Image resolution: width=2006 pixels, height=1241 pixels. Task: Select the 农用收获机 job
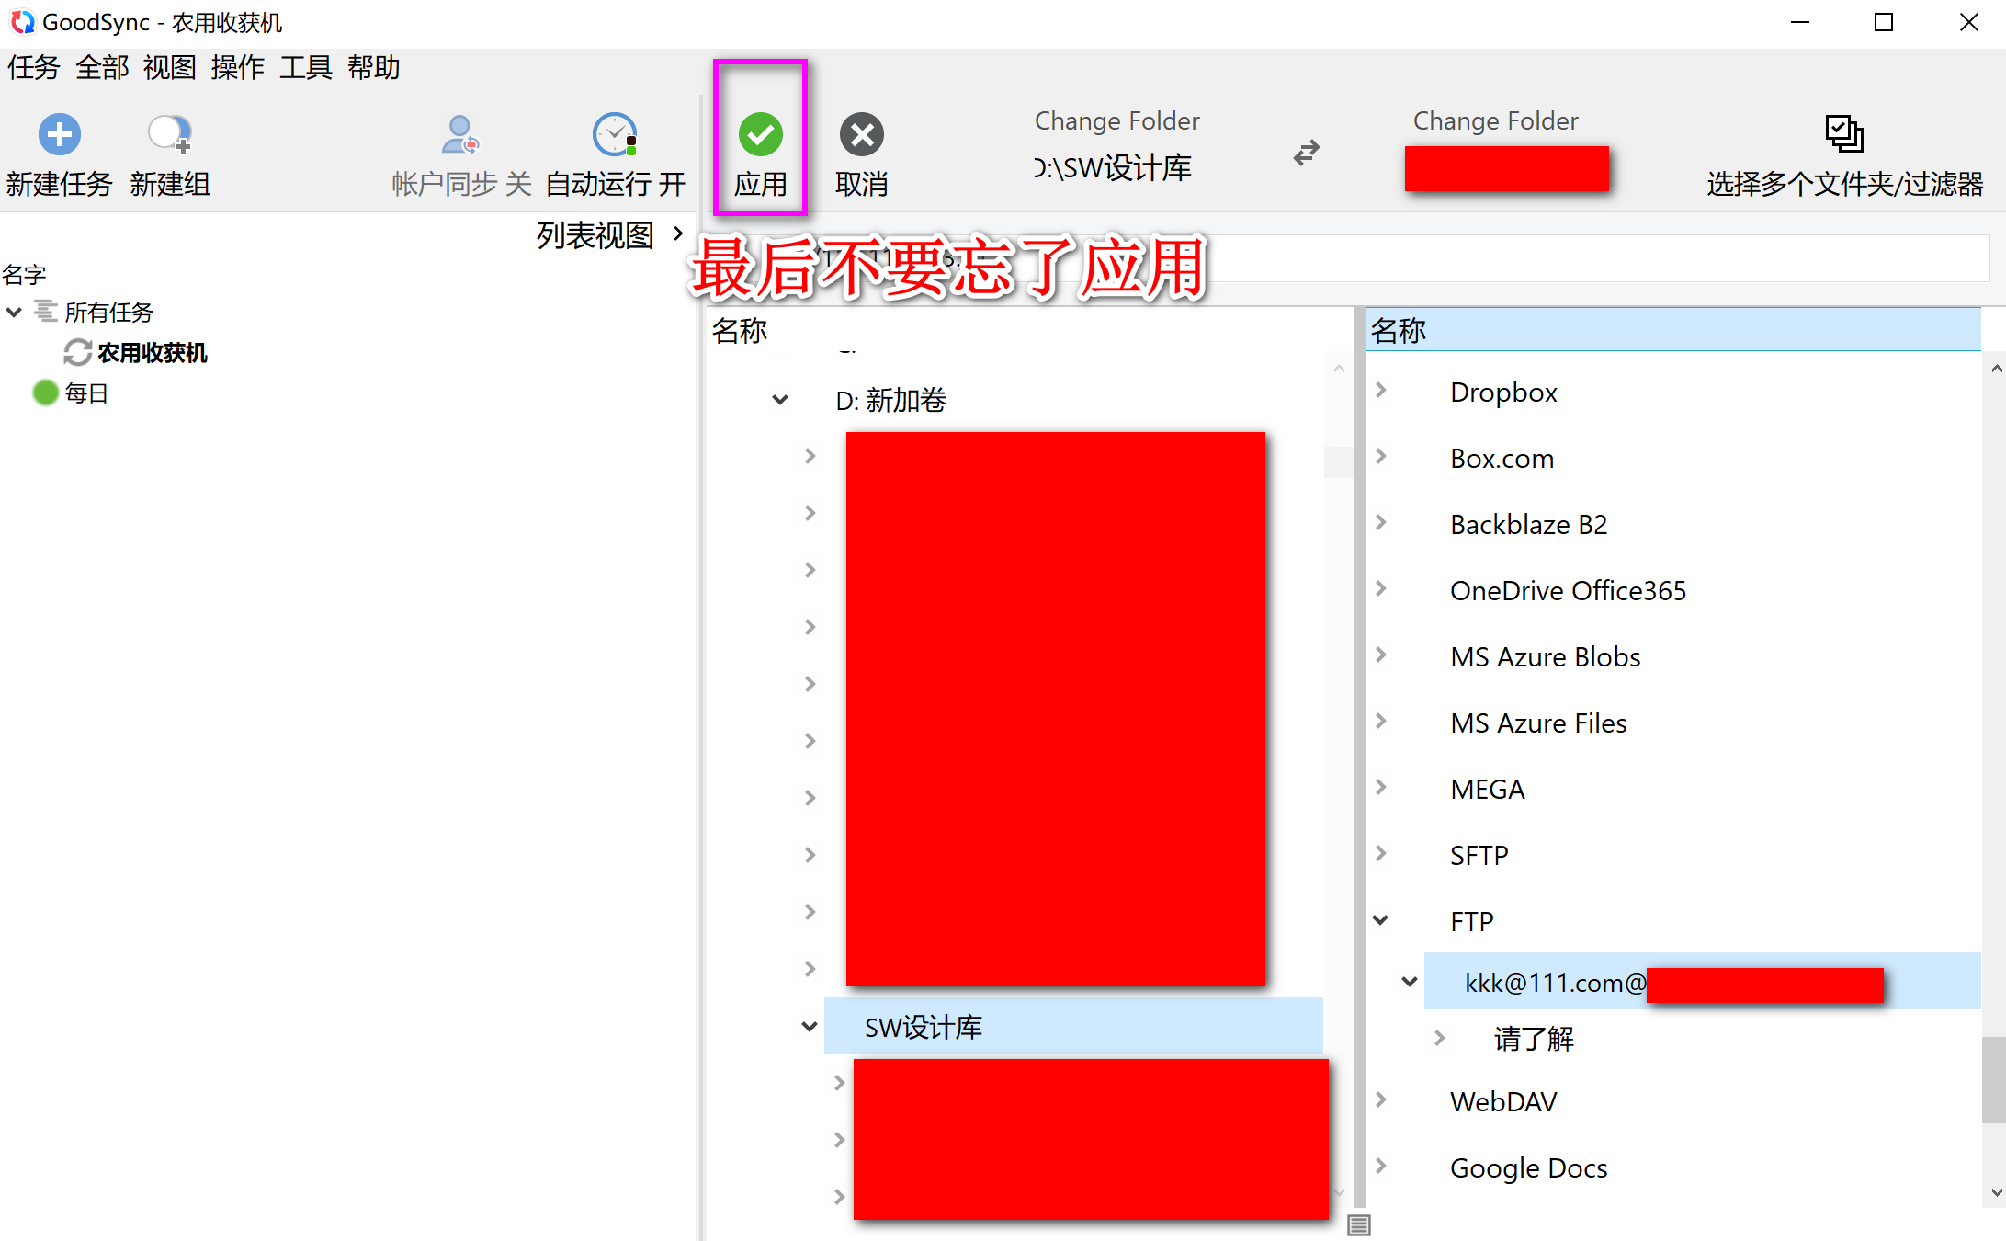coord(153,353)
